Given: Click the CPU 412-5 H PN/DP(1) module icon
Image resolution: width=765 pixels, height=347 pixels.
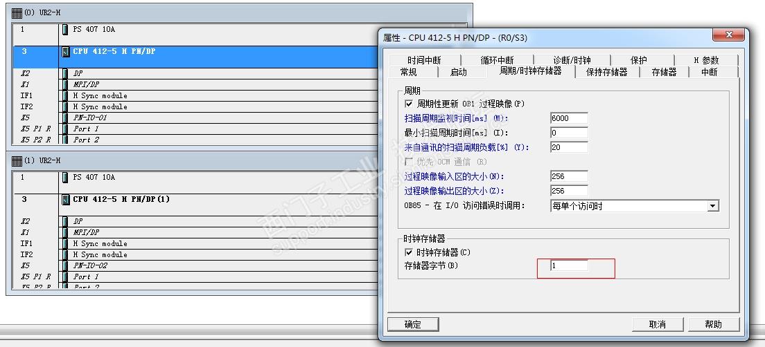Looking at the screenshot, I should pyautogui.click(x=65, y=199).
